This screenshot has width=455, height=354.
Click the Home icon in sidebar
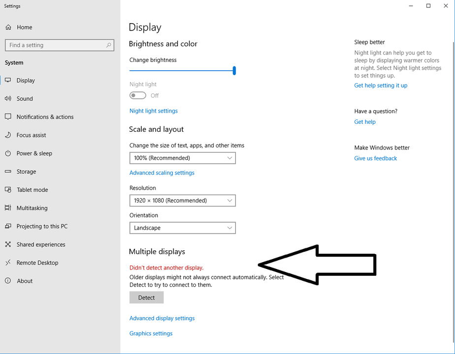click(x=8, y=28)
